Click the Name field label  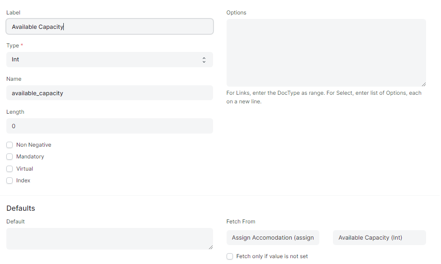tap(14, 79)
